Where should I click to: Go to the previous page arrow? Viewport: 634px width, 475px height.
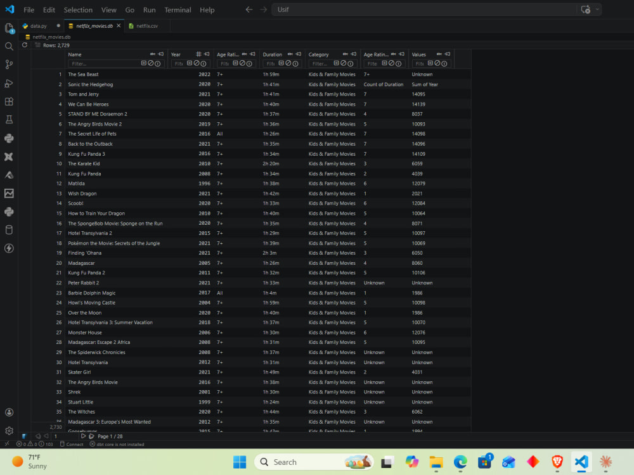point(46,436)
